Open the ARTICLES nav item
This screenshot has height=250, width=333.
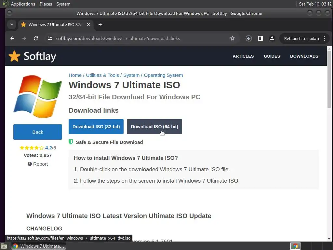tap(243, 56)
